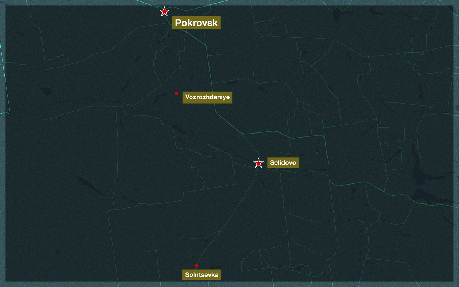This screenshot has height=287, width=459.
Task: Open the Solntsevka place label
Action: click(x=202, y=275)
